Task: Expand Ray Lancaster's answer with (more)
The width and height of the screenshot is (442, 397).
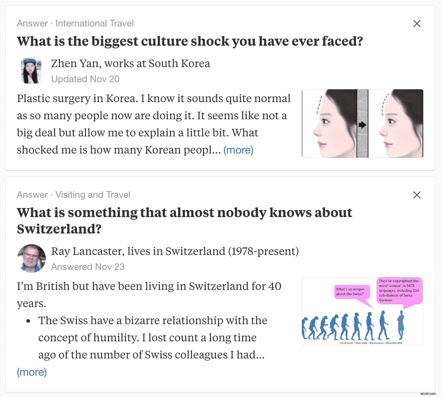Action: [32, 372]
